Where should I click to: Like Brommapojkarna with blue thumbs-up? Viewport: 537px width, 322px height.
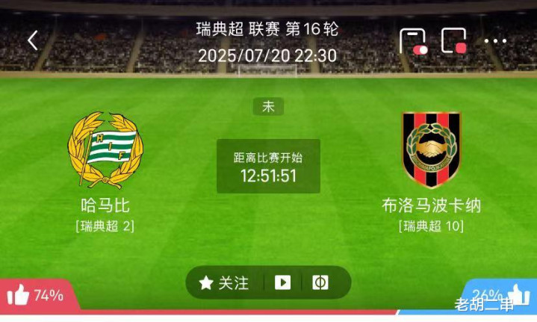click(x=519, y=294)
